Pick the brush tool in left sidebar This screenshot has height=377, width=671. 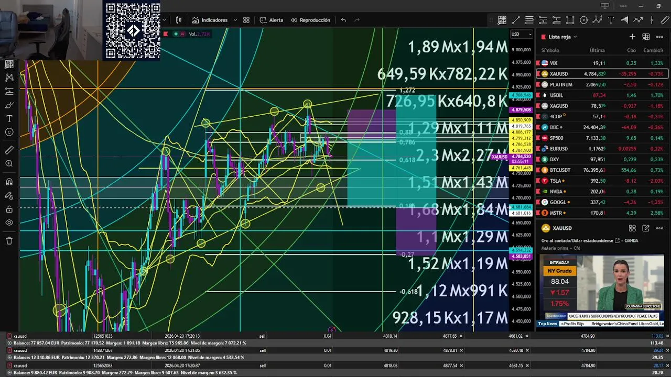point(9,105)
